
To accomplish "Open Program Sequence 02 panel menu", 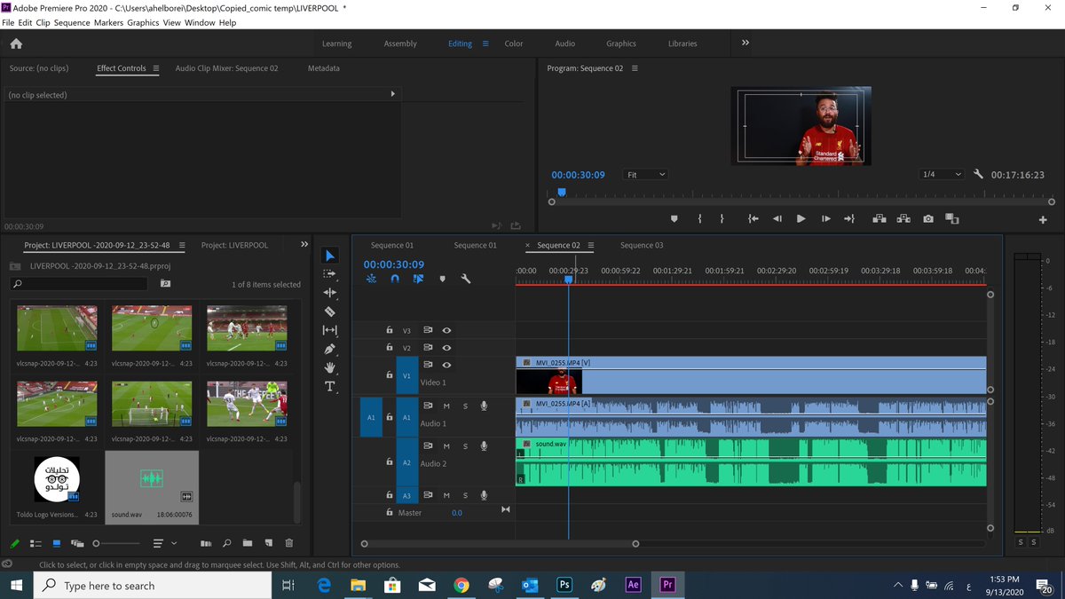I will pos(634,68).
